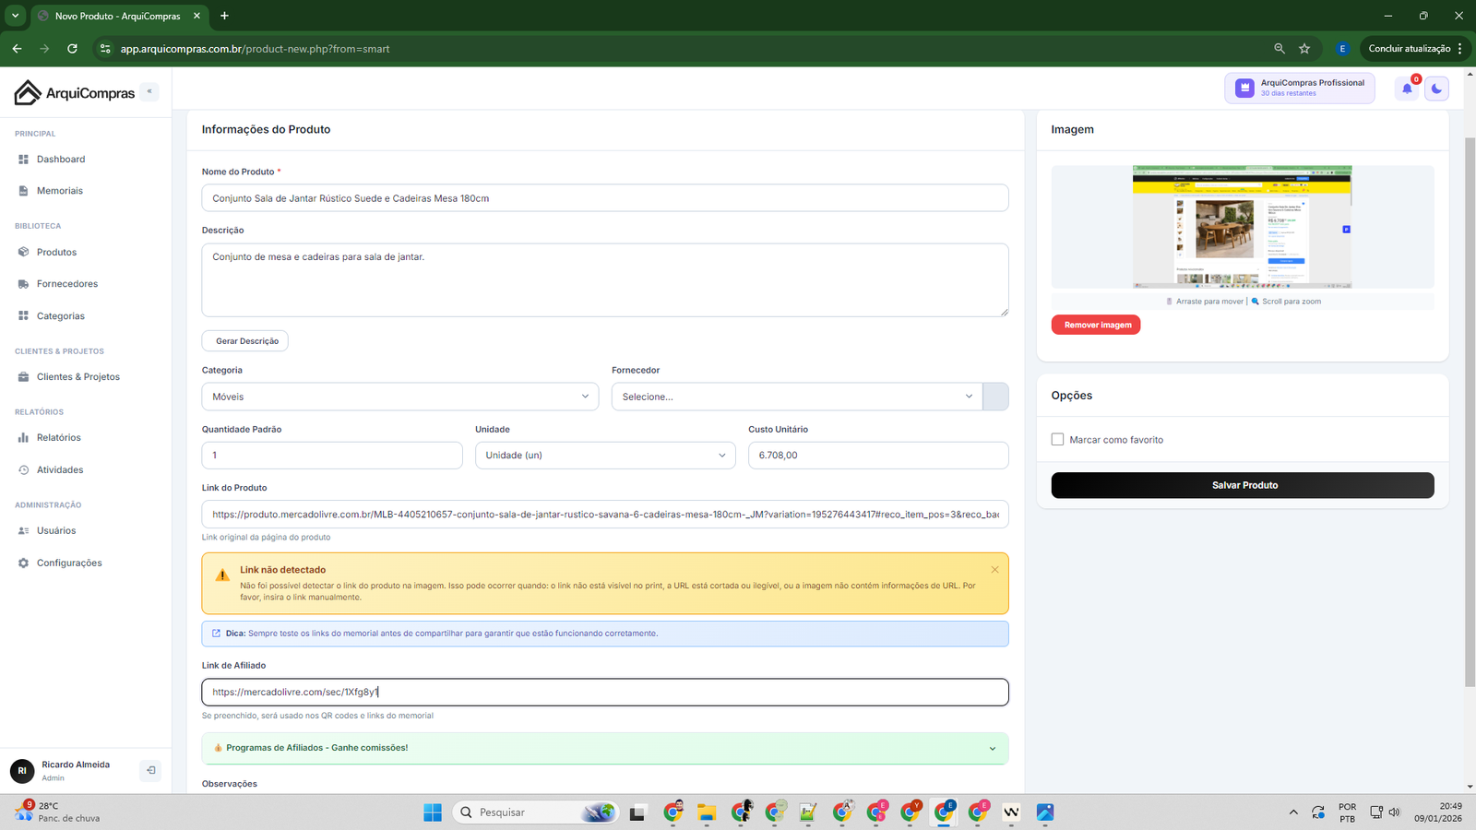Go to Memoriais in the sidebar

tap(59, 191)
